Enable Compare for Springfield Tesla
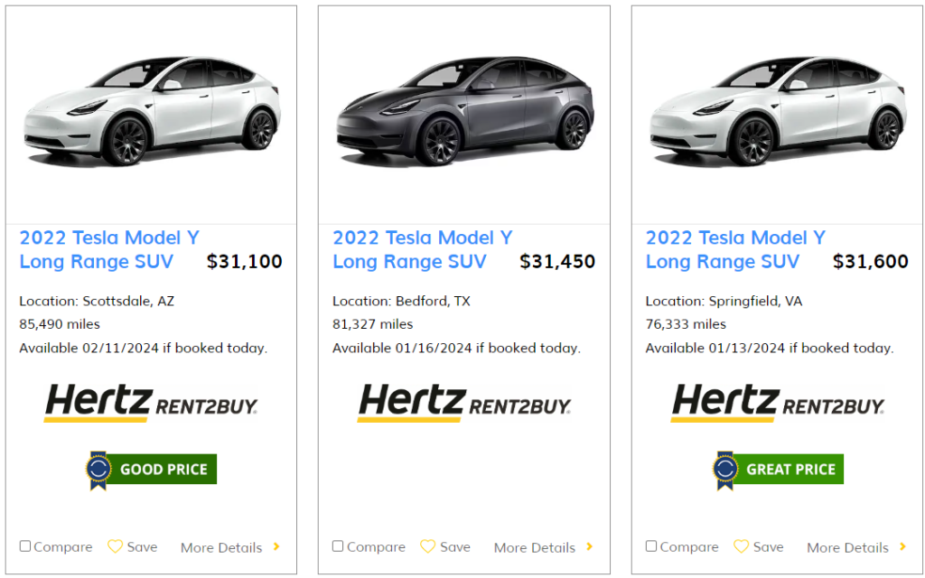 [x=651, y=546]
